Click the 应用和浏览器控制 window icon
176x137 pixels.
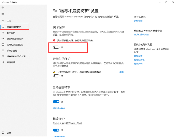(3, 45)
